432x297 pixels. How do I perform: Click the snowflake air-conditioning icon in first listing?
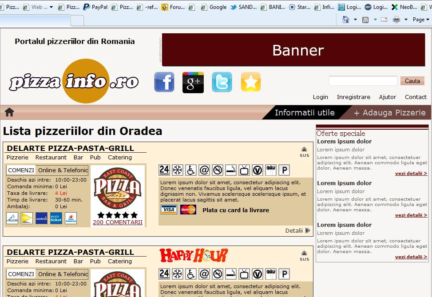pyautogui.click(x=178, y=170)
